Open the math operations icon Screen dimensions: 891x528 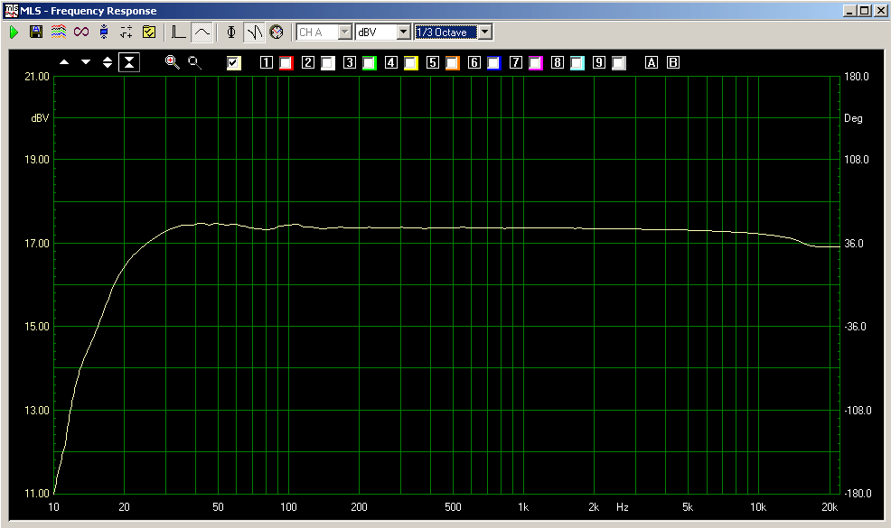[x=127, y=32]
